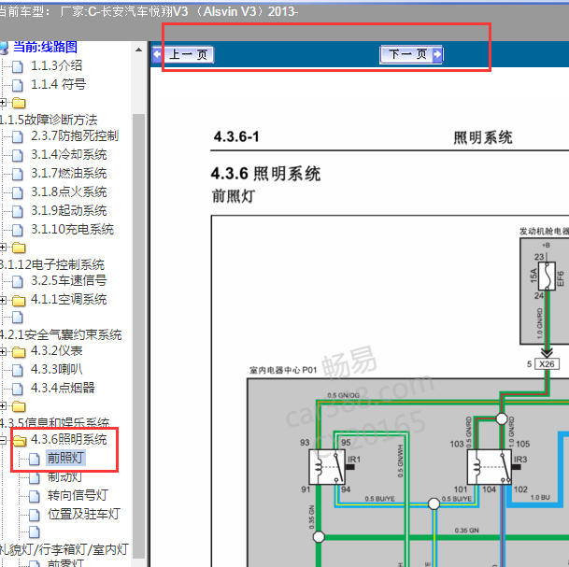Expand the 3.1.12电子控制系统 folder node
This screenshot has height=567, width=569.
(x=3, y=248)
